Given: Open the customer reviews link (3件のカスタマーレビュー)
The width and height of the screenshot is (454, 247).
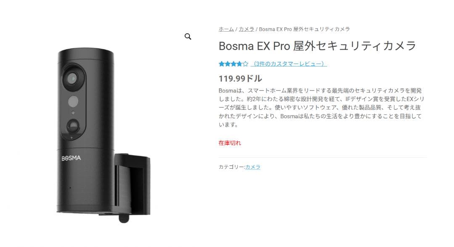Looking at the screenshot, I should click(288, 64).
